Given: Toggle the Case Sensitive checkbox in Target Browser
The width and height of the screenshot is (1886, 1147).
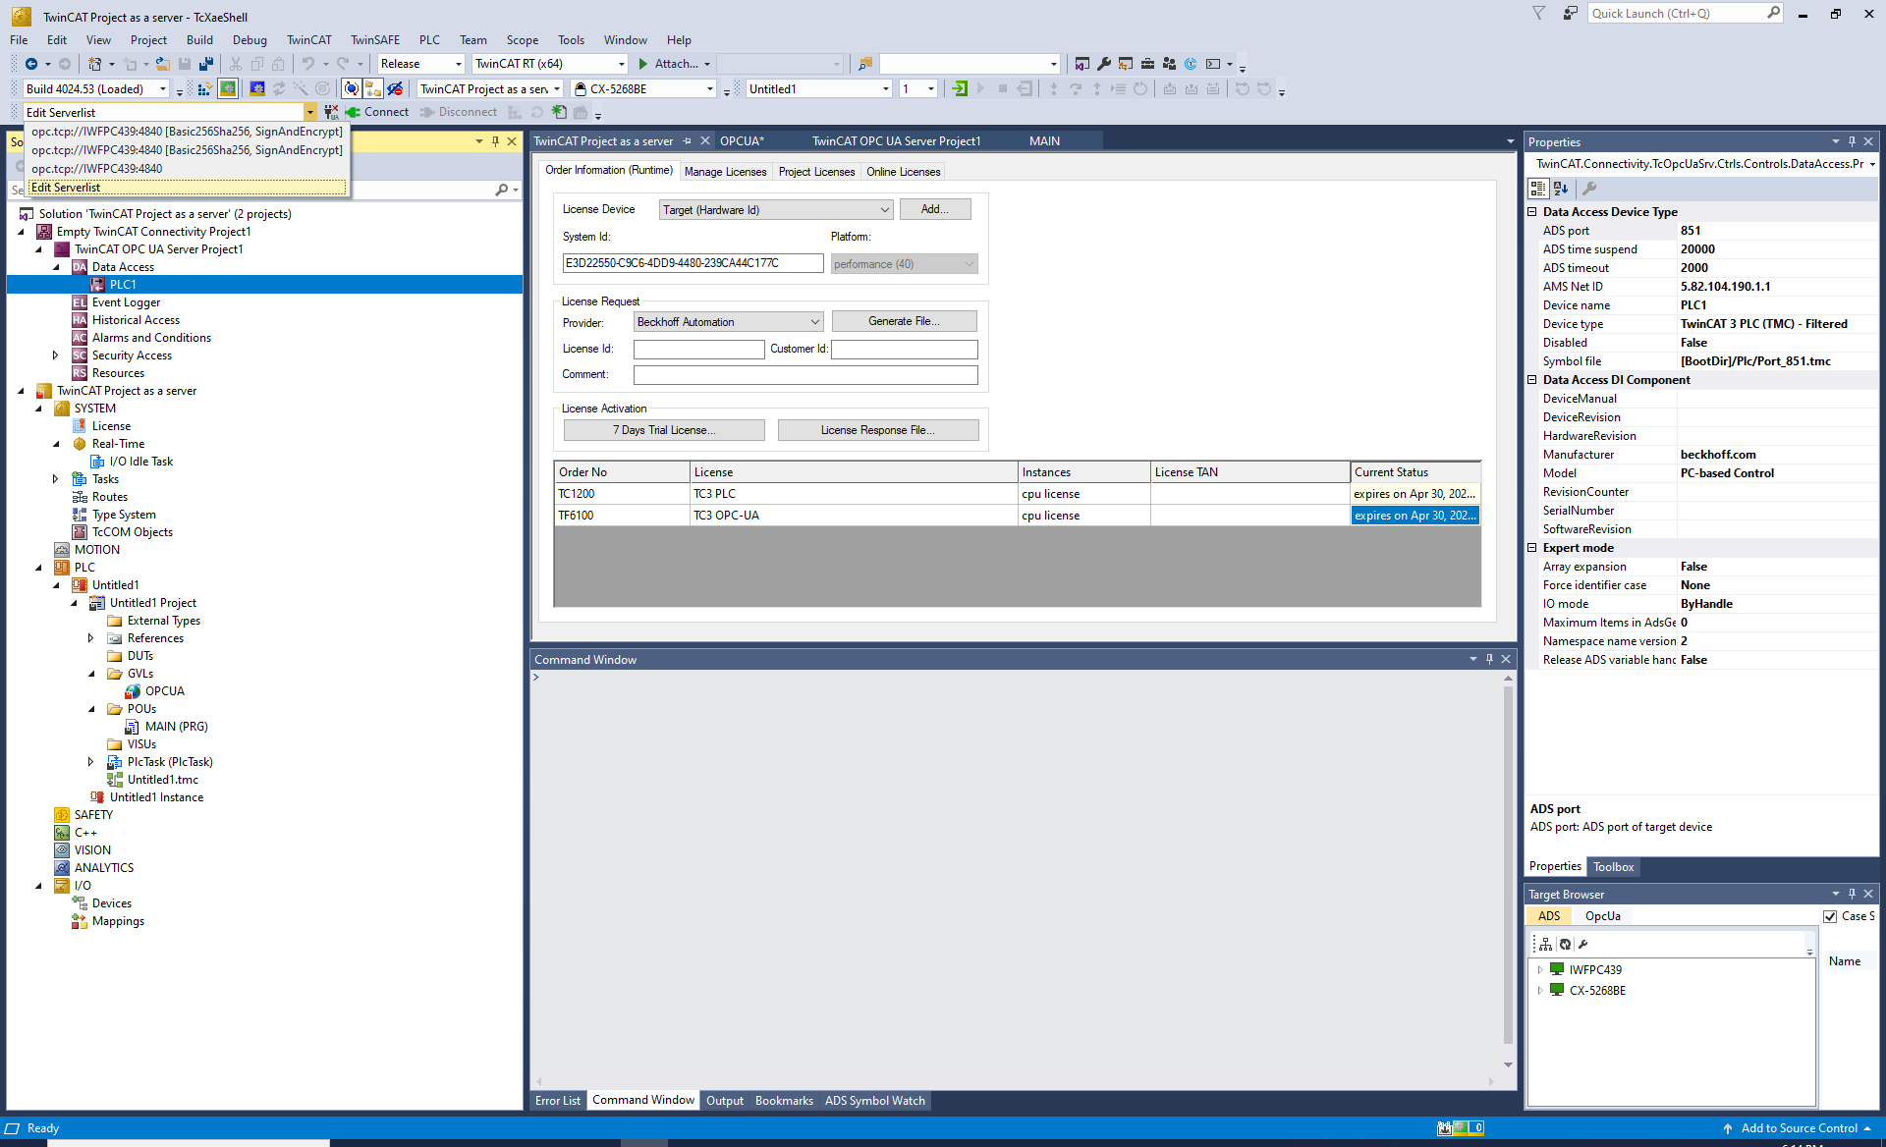Looking at the screenshot, I should tap(1830, 916).
